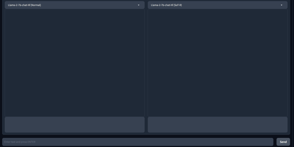The image size is (294, 147).
Task: Click the Send button
Action: coord(283,142)
